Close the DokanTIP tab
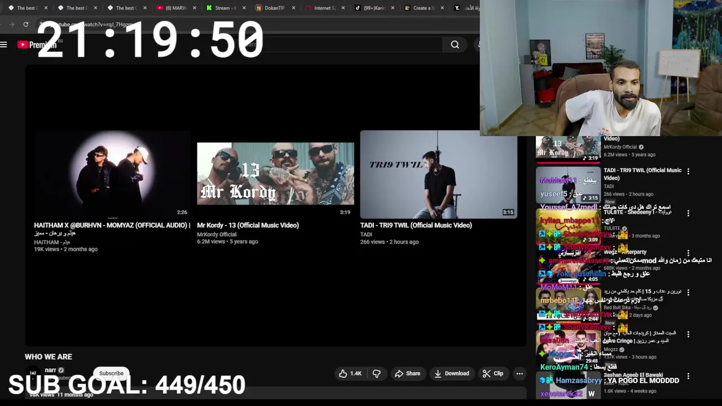The image size is (722, 406). (293, 8)
